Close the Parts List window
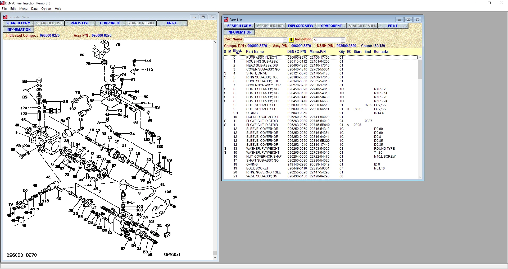The height and width of the screenshot is (269, 508). click(417, 20)
